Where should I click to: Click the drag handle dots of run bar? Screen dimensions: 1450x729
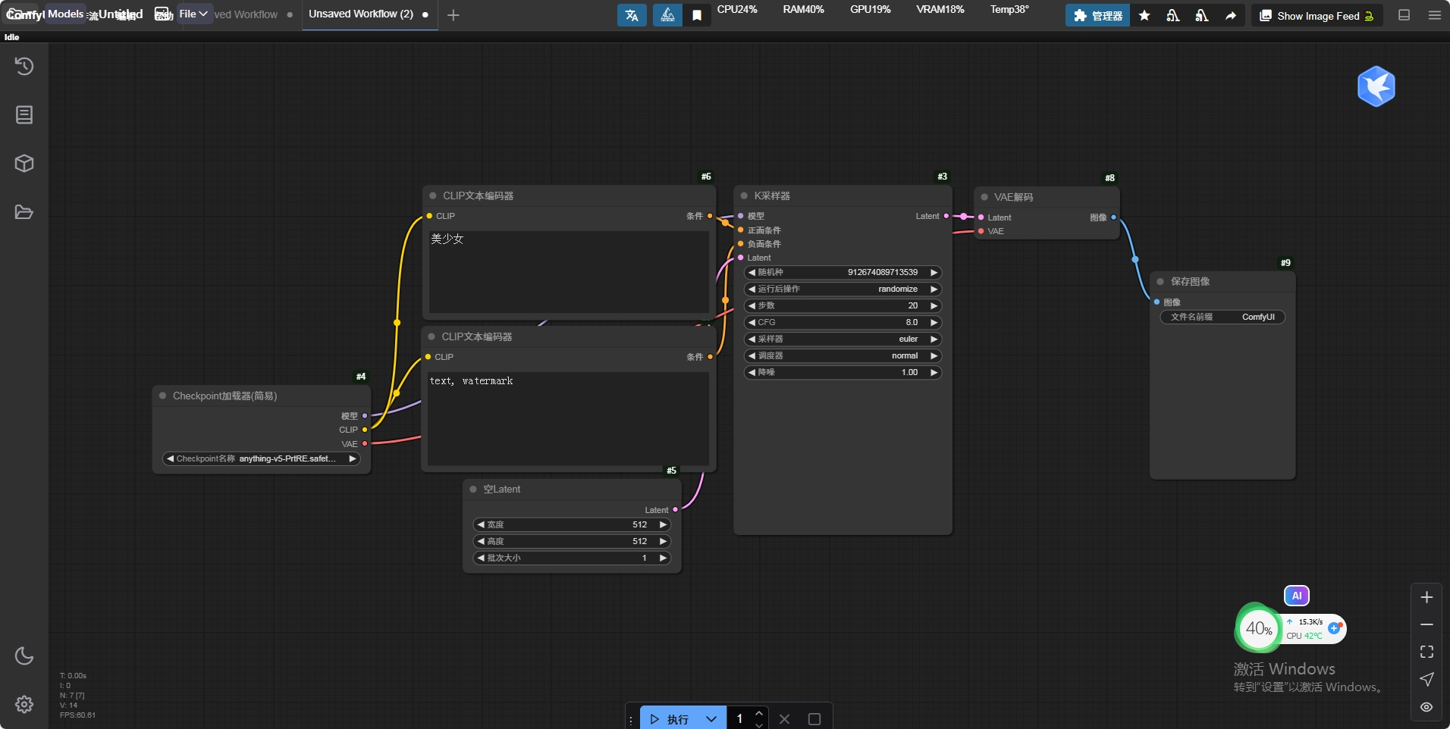click(x=631, y=720)
